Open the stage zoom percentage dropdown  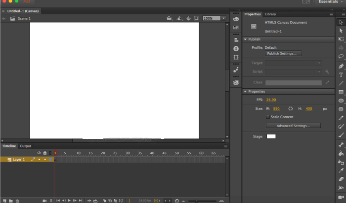point(223,18)
